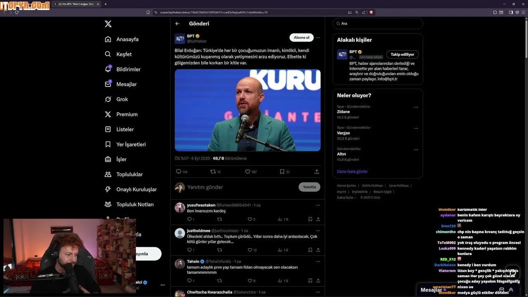Click the Brave shield icon in address bar

371,12
